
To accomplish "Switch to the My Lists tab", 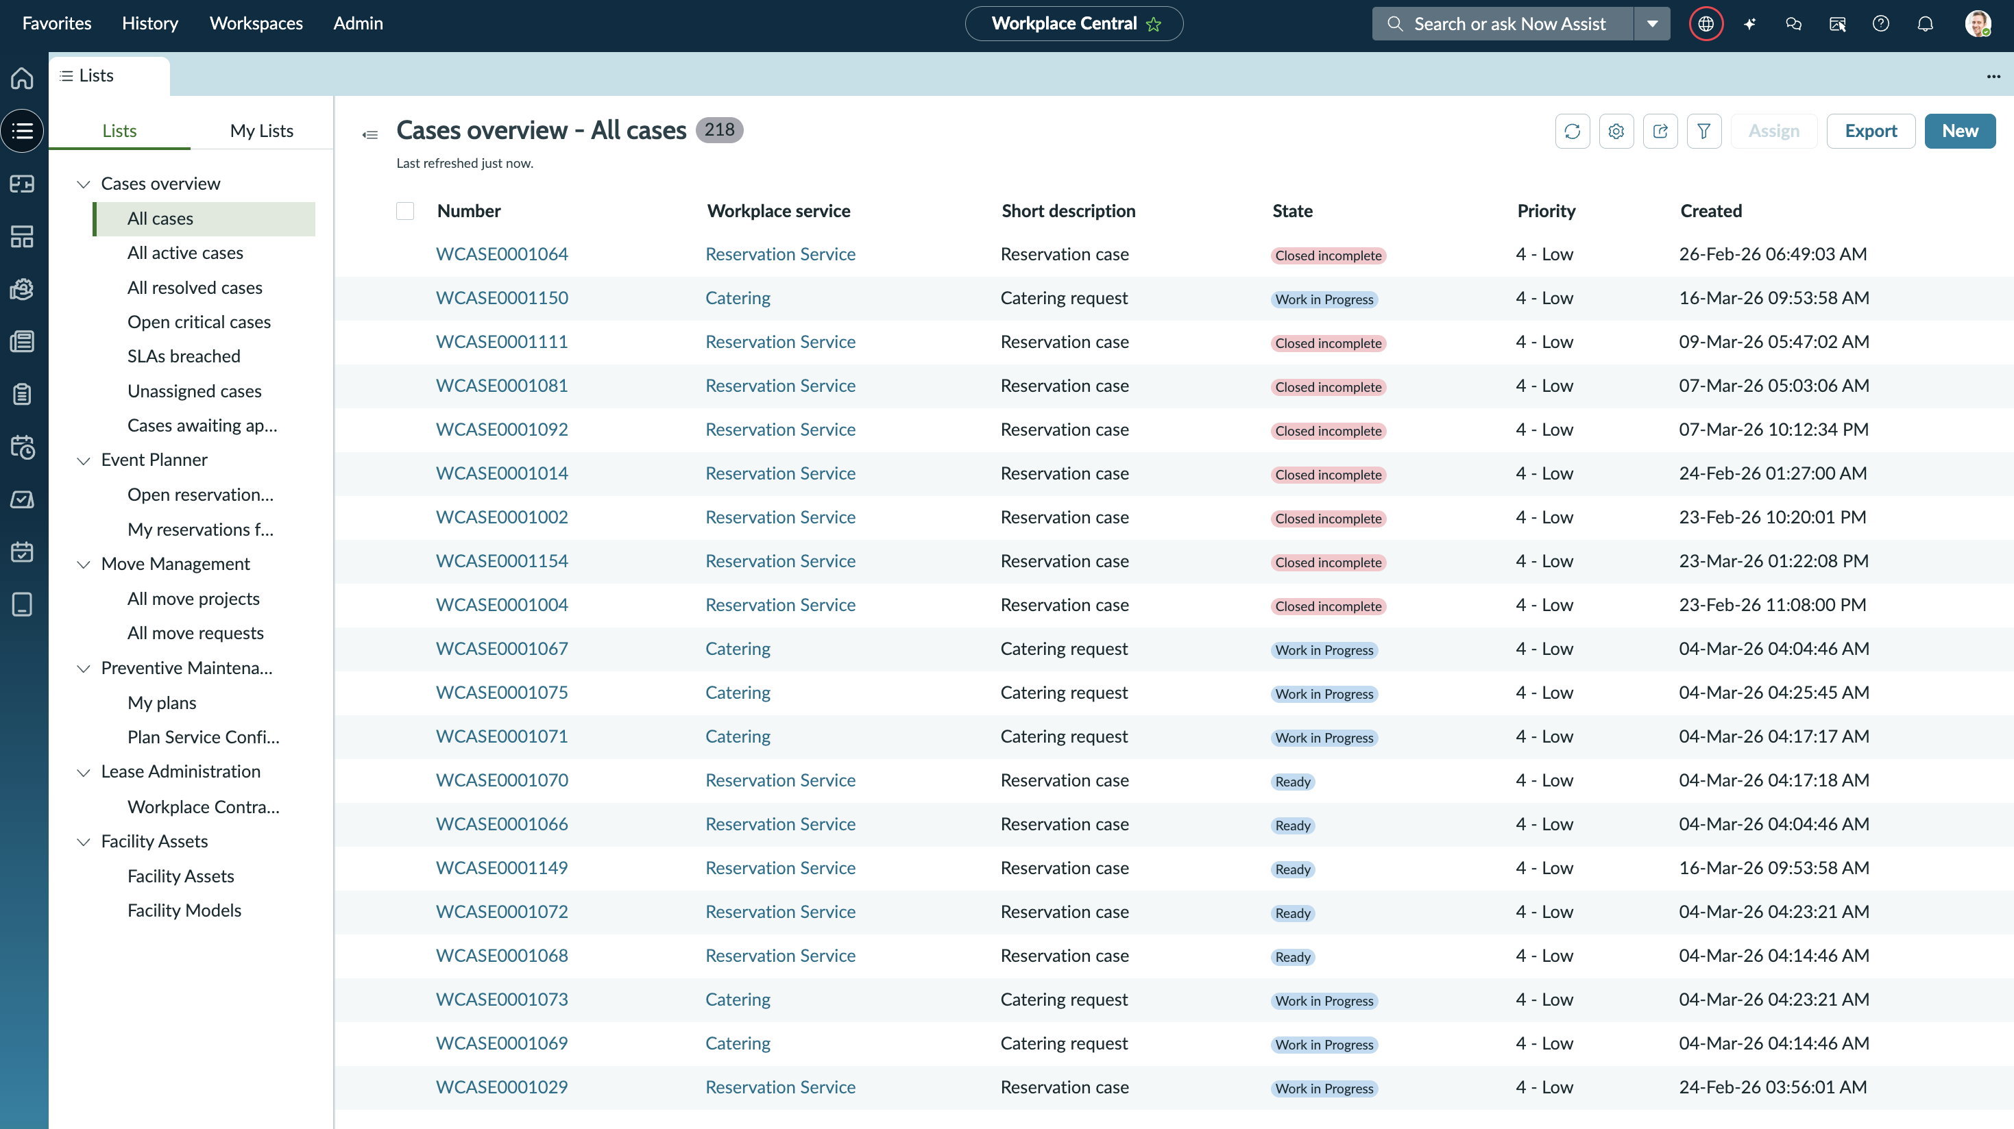I will tap(261, 130).
